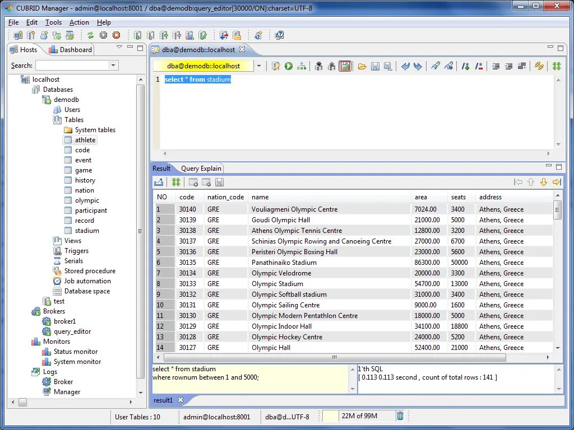Run the query with the green play icon
The width and height of the screenshot is (574, 430).
pyautogui.click(x=289, y=66)
